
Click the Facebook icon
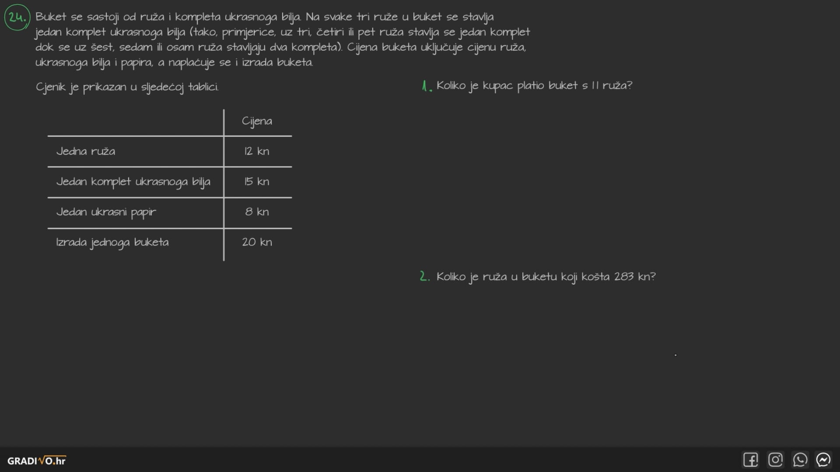point(750,460)
